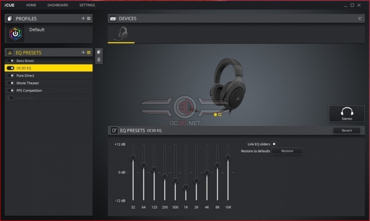
Task: Select the headset device thumbnail
Action: pos(121,34)
